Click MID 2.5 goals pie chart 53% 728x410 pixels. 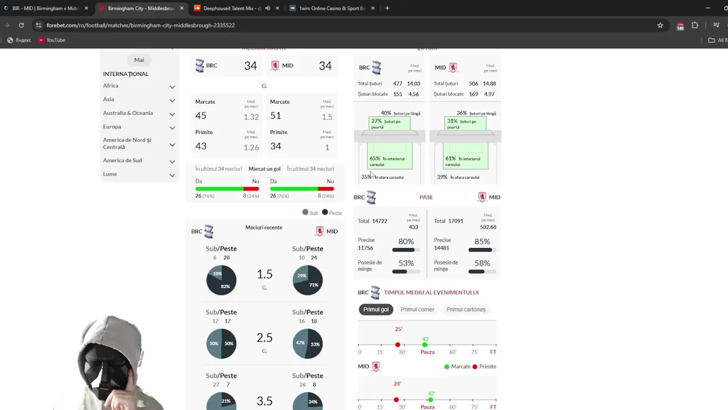[308, 343]
